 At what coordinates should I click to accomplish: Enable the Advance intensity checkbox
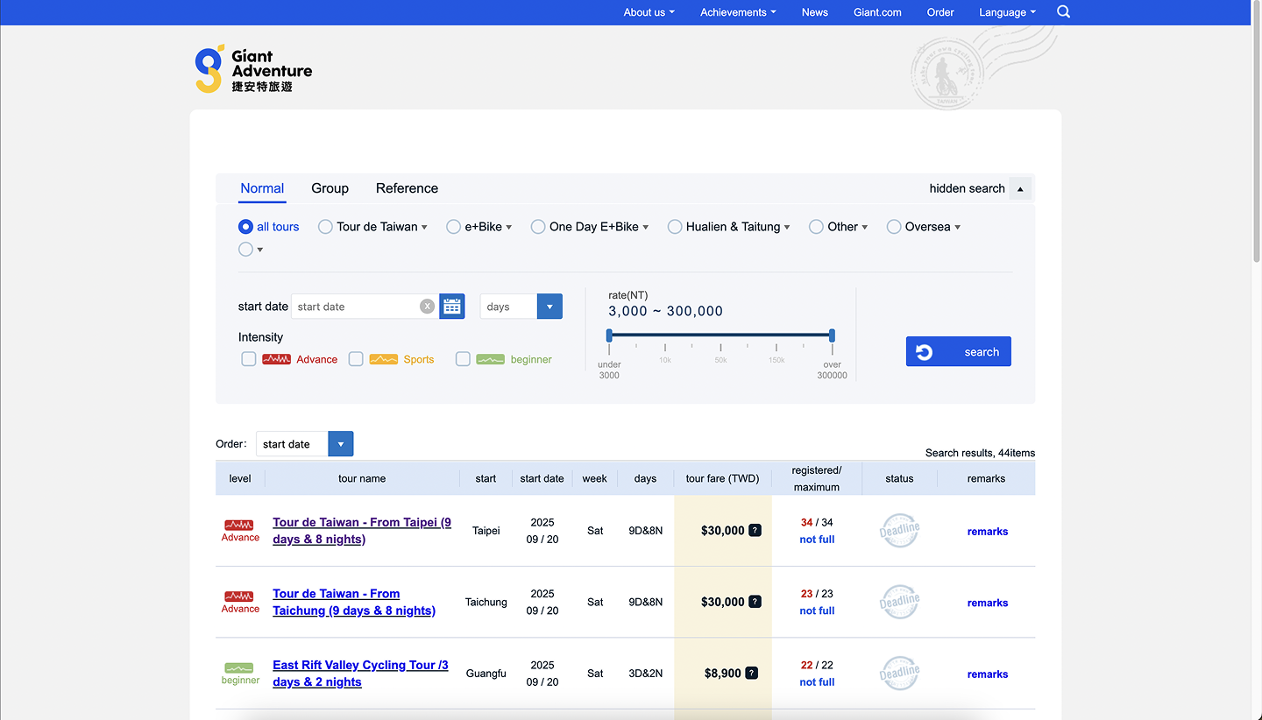pos(249,359)
